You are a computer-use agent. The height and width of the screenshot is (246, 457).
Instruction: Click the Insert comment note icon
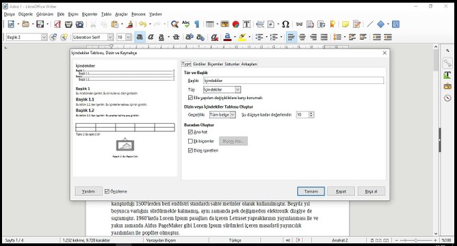click(345, 24)
